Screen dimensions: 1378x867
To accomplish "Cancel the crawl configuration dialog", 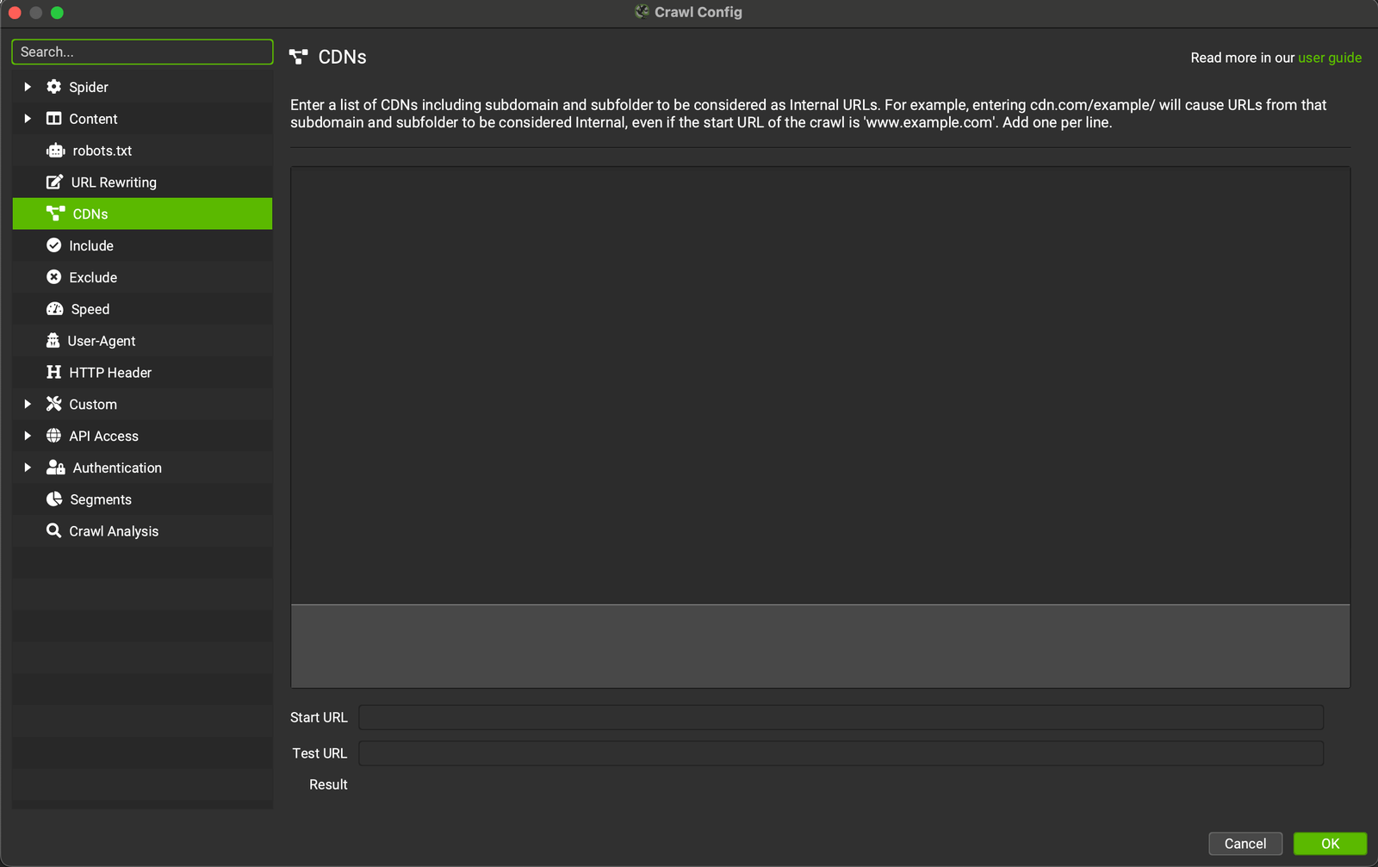I will click(x=1245, y=844).
